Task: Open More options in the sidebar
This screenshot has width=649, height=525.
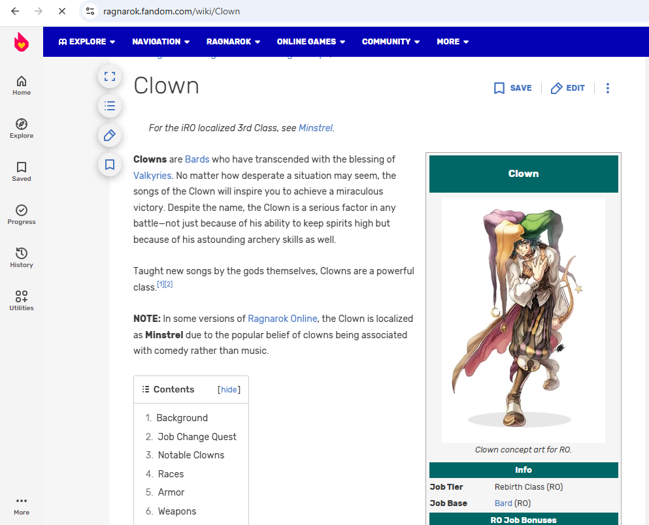Action: click(x=22, y=507)
